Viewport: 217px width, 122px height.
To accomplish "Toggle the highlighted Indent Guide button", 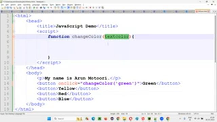I will [x=68, y=8].
